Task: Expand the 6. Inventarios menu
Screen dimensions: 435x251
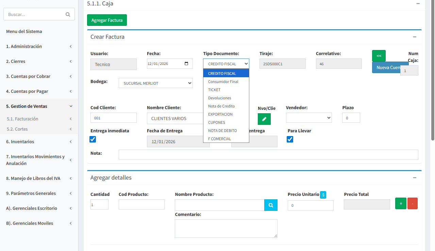Action: click(39, 141)
